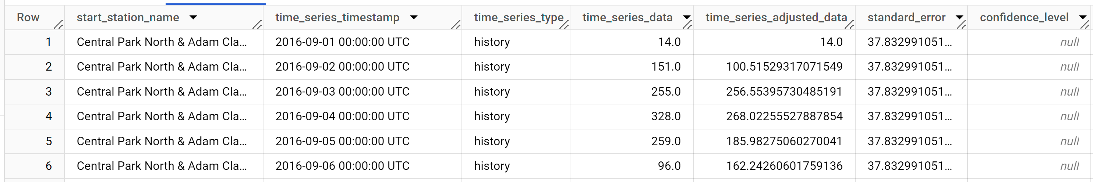The height and width of the screenshot is (182, 1093).
Task: Open the standard_error column dropdown arrow
Action: pos(959,17)
